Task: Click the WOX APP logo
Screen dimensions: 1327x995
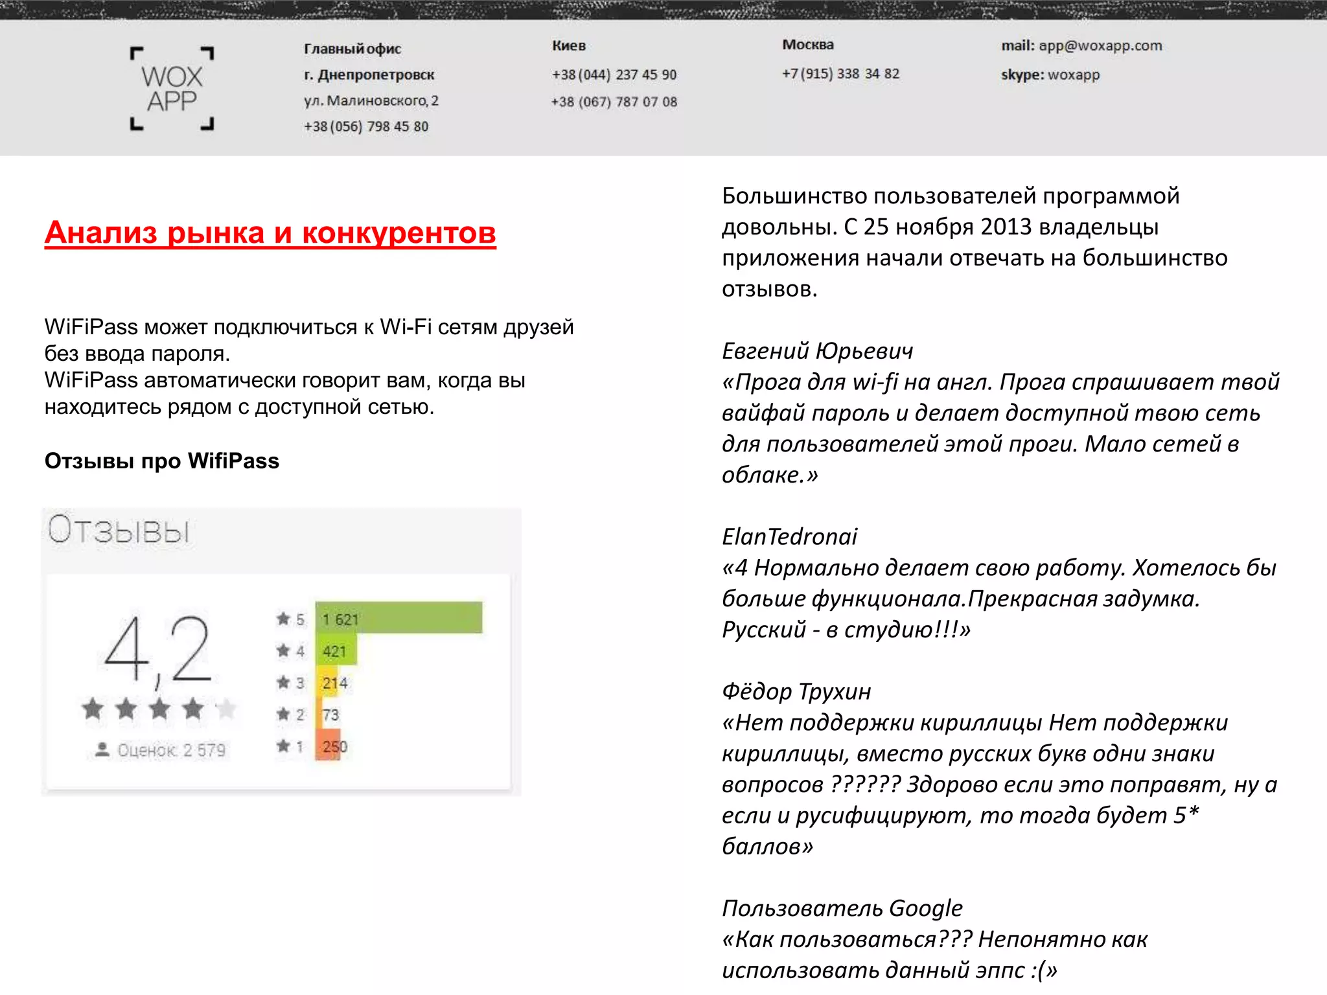Action: tap(172, 89)
